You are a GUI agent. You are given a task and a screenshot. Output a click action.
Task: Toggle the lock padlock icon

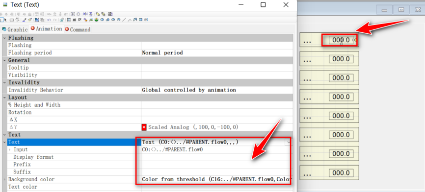tap(61, 20)
